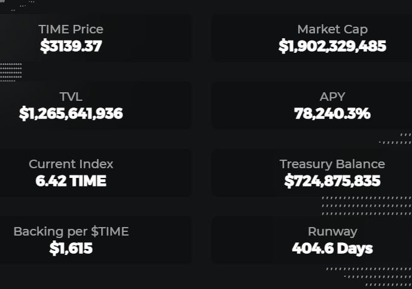Click the APY label text
Viewport: 412px width, 289px height.
[333, 97]
